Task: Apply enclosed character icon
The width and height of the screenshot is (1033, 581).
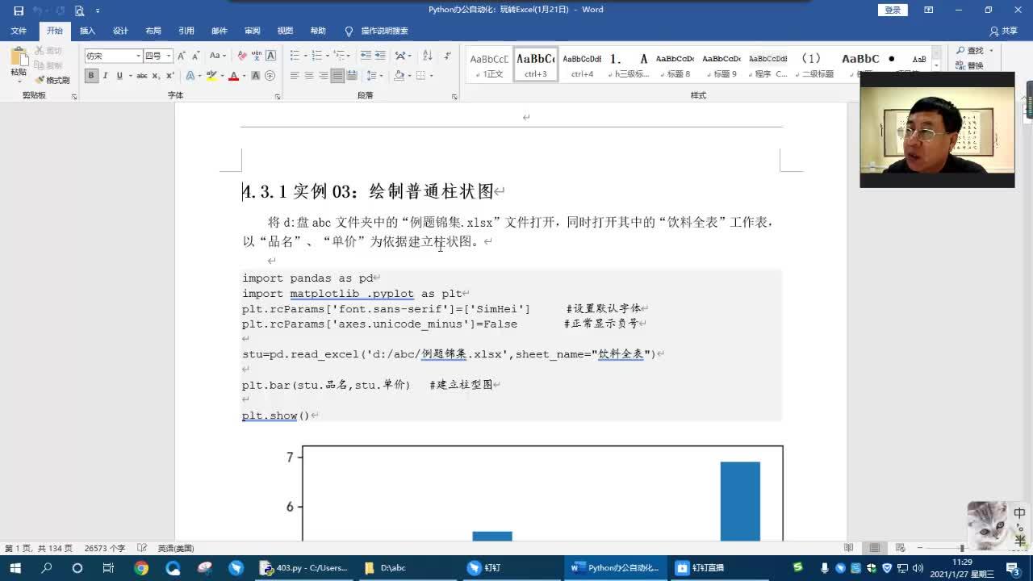Action: [270, 76]
